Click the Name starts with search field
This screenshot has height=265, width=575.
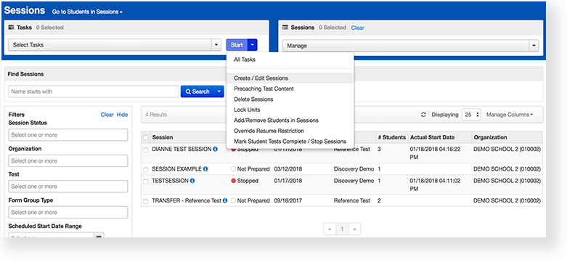[x=94, y=91]
